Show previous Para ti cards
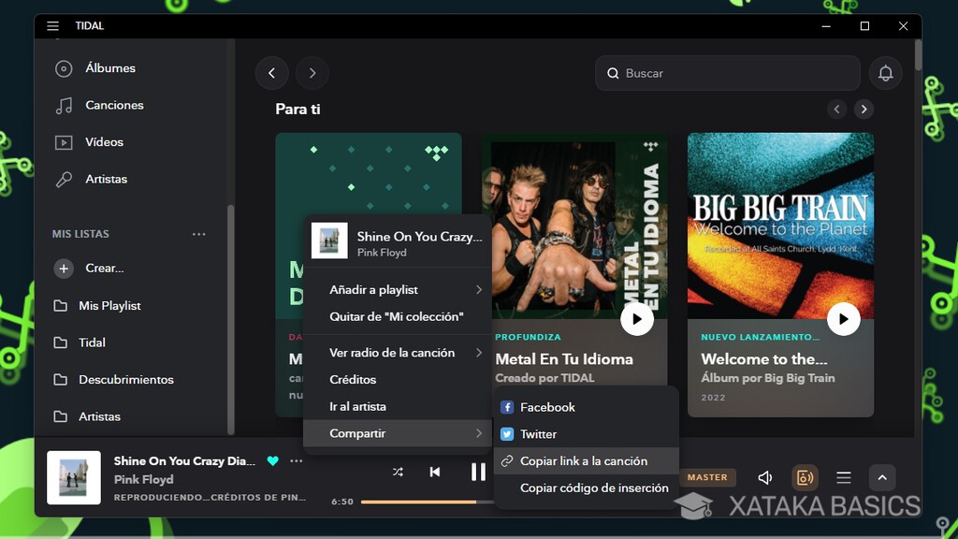 [x=836, y=109]
